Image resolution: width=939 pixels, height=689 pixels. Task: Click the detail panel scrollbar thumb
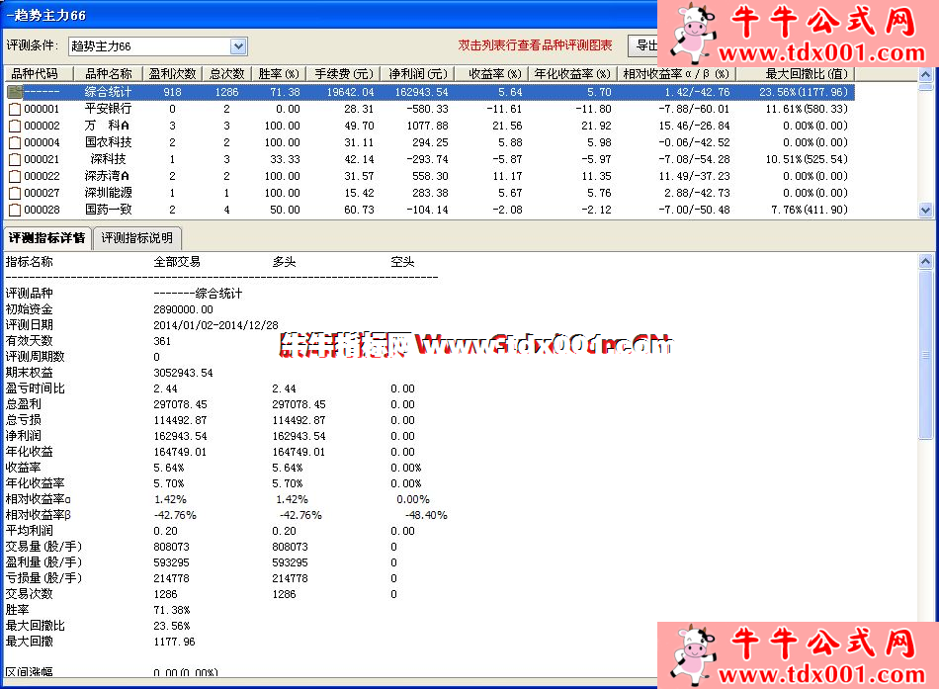pos(925,355)
